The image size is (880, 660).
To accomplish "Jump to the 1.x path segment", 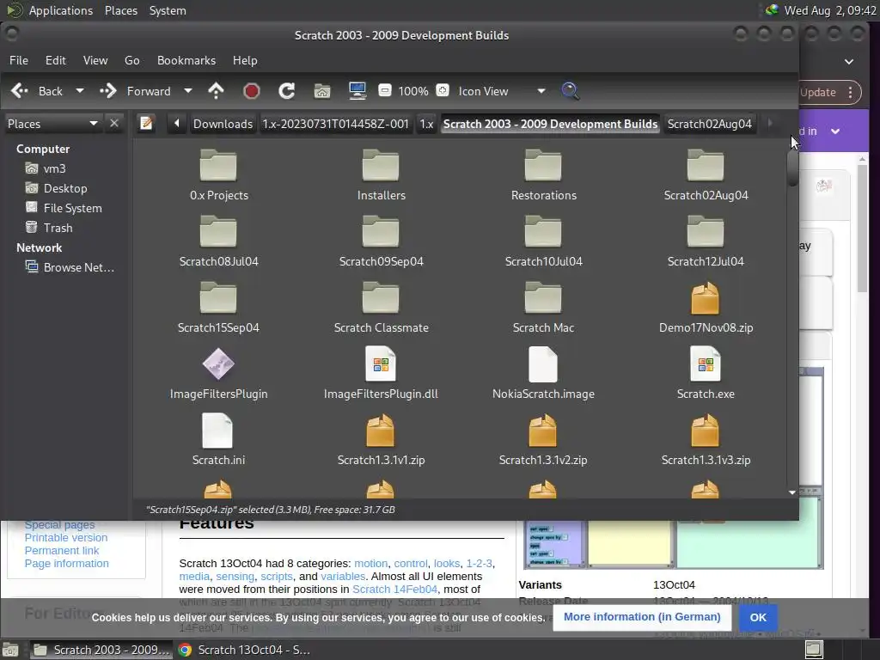I will (x=426, y=124).
